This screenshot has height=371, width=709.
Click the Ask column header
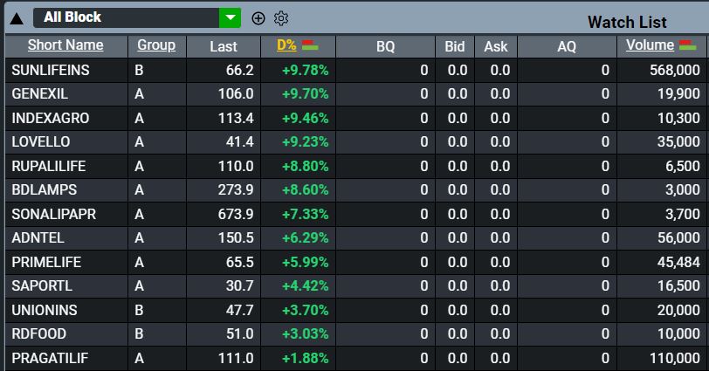[x=495, y=46]
